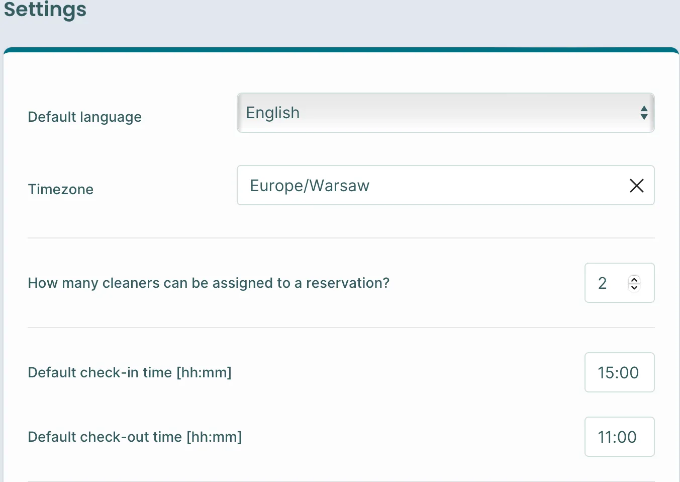
Task: Click the "Timezone" label
Action: click(61, 189)
